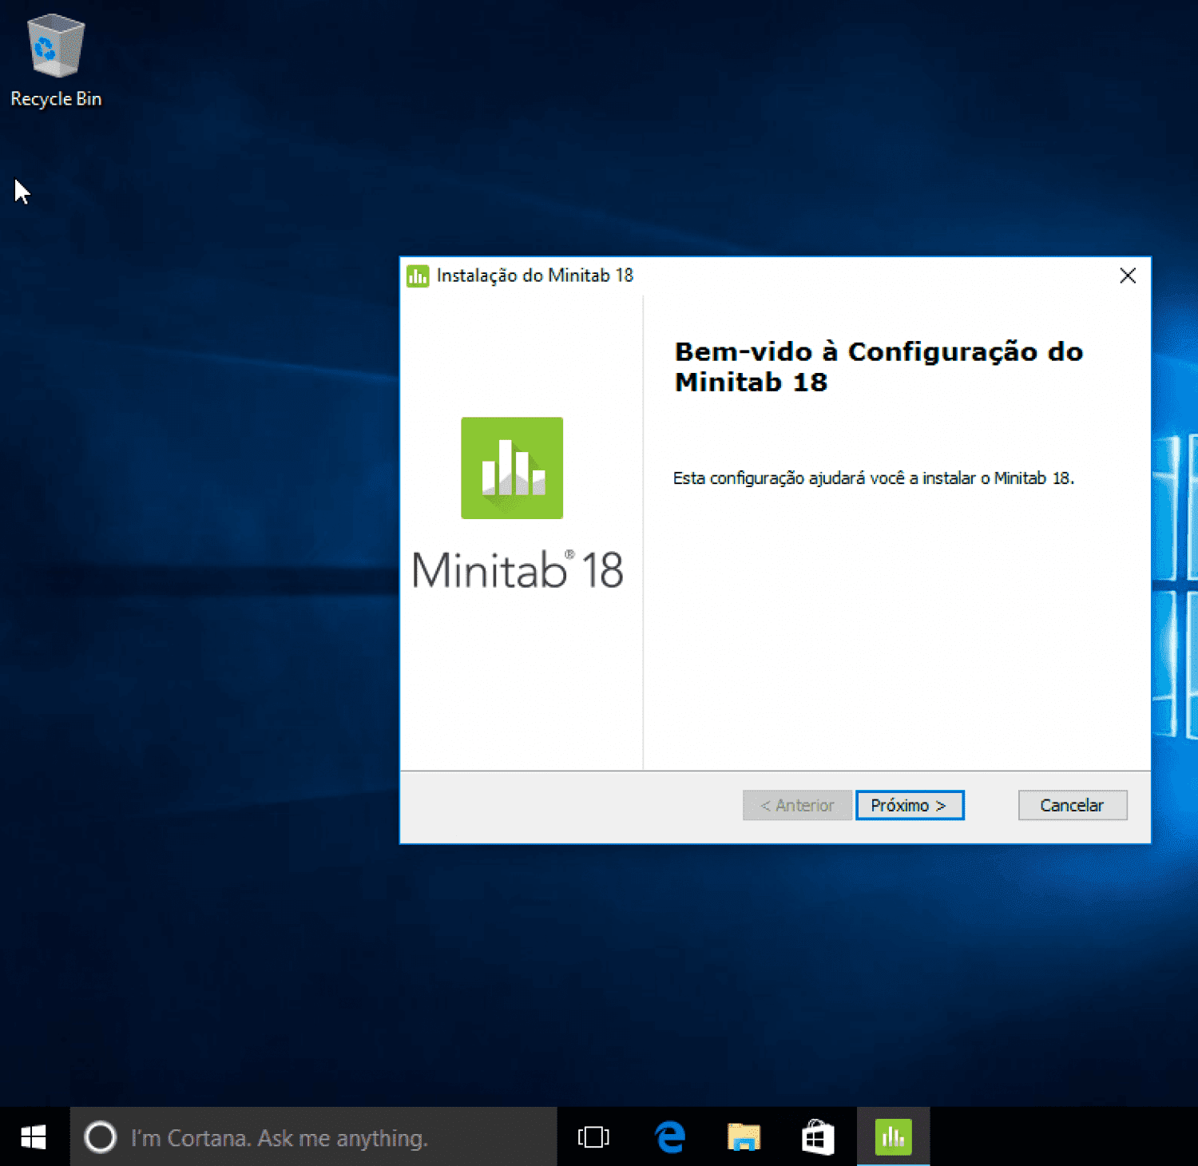Open Task View from the taskbar
This screenshot has height=1166, width=1198.
pyautogui.click(x=593, y=1136)
